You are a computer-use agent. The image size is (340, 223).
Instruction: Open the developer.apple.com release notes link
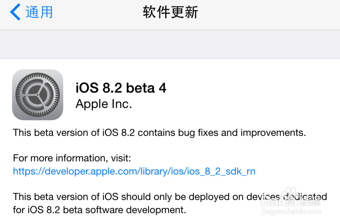tap(134, 171)
